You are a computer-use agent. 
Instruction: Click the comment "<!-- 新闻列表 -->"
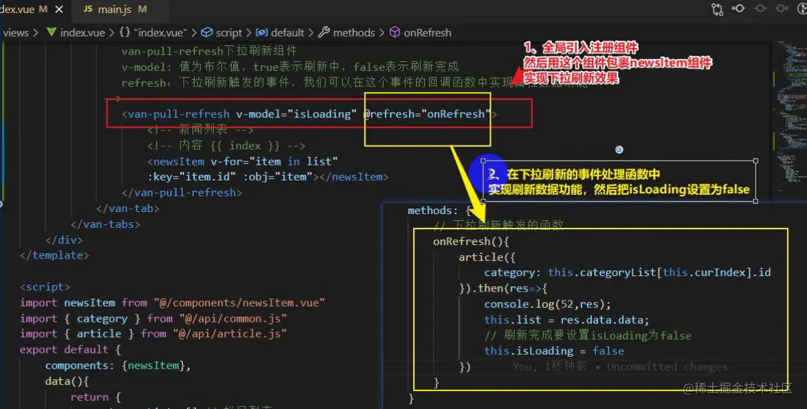(201, 130)
